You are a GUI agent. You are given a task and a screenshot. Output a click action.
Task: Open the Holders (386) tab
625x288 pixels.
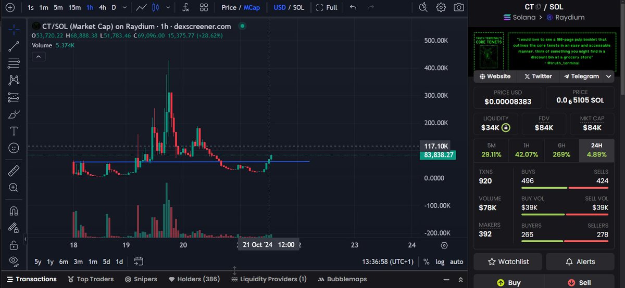point(194,279)
